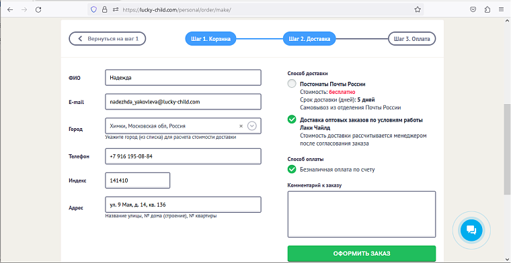Focus the ФИО input field
The height and width of the screenshot is (263, 511).
point(183,78)
